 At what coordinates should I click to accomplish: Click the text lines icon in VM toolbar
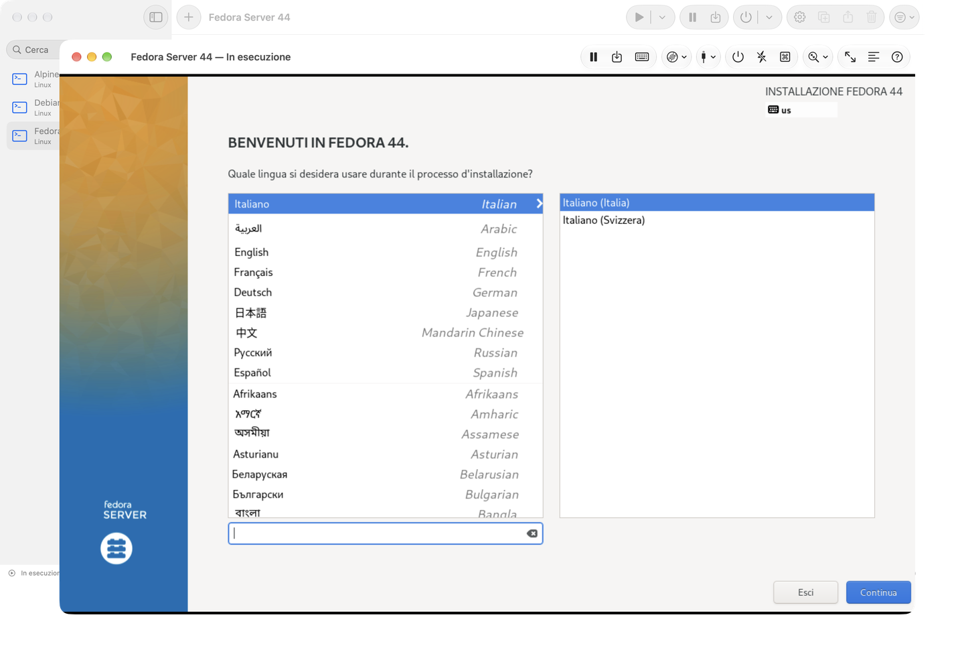point(874,57)
